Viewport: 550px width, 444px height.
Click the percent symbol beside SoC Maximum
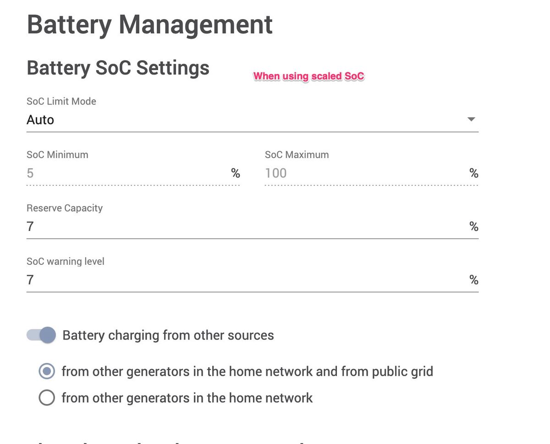(474, 173)
